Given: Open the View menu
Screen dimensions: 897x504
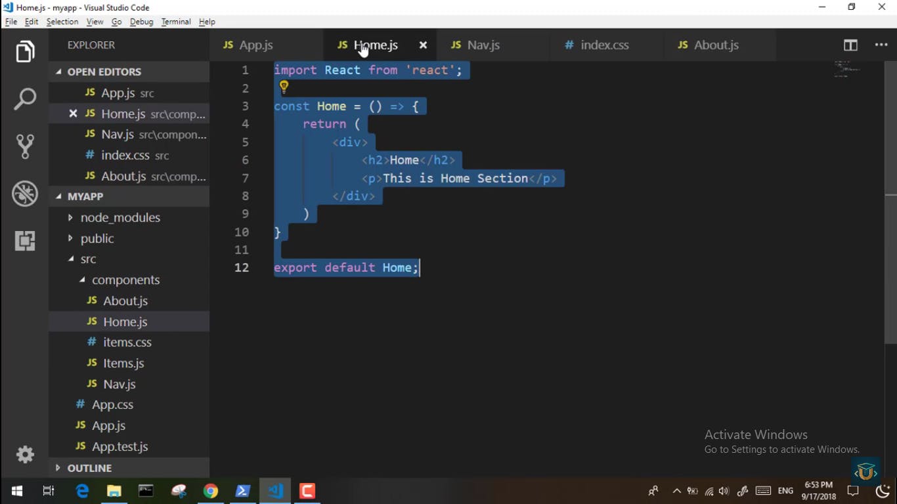Looking at the screenshot, I should (x=95, y=22).
